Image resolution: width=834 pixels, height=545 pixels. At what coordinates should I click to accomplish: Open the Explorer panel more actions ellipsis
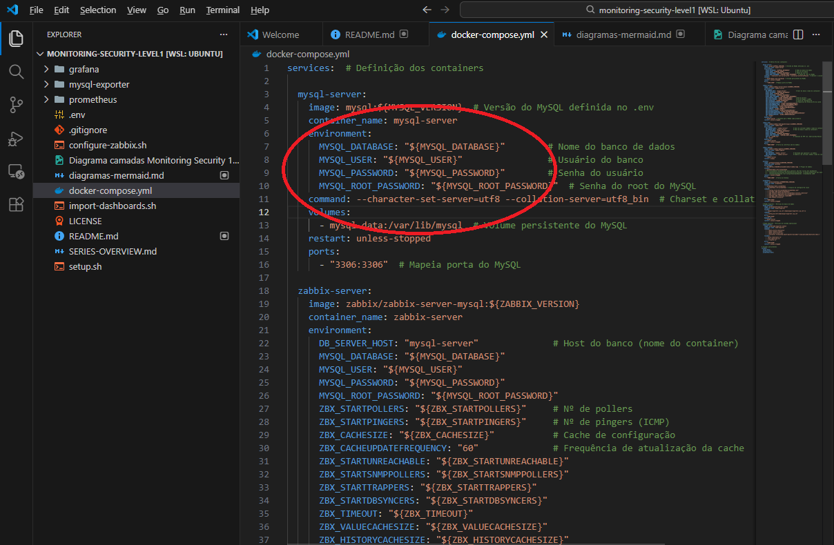click(223, 34)
